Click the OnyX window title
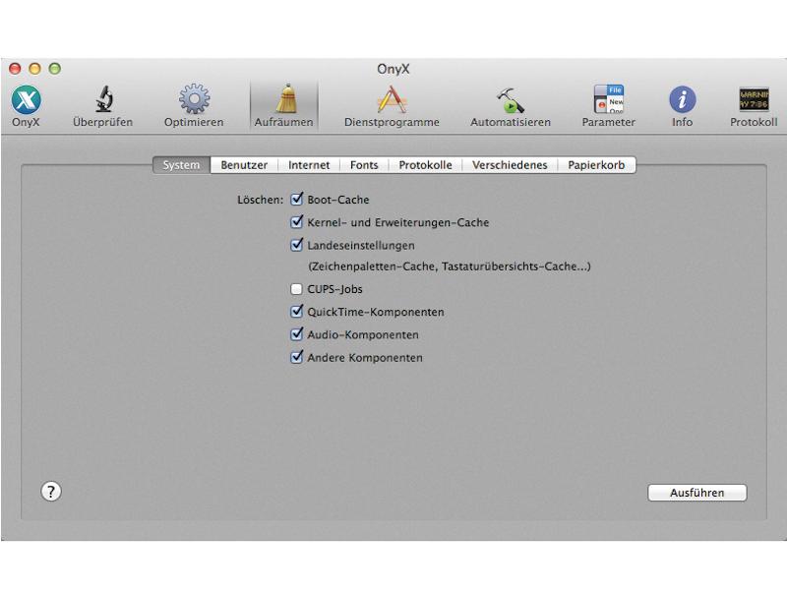The image size is (787, 590). tap(393, 69)
